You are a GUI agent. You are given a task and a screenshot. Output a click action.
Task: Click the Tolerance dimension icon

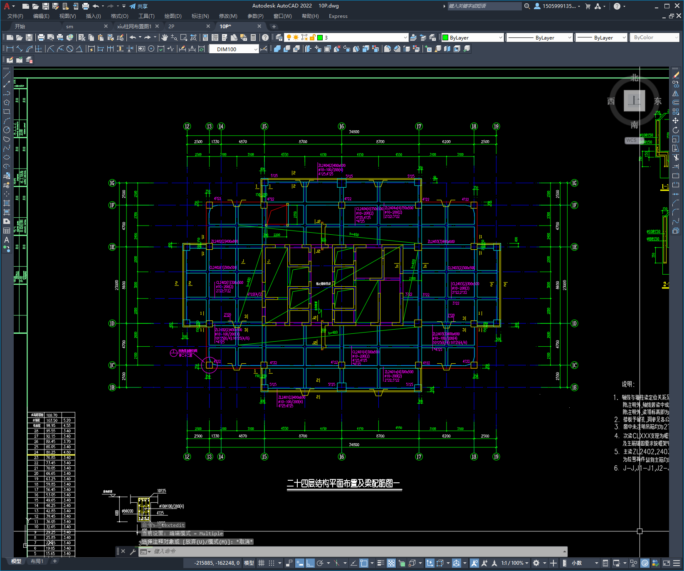coord(142,49)
